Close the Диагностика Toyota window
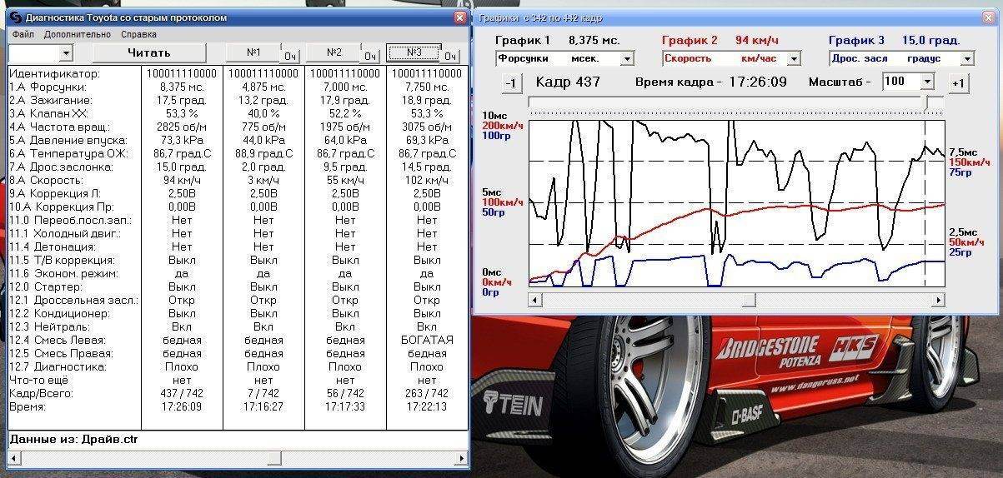This screenshot has height=478, width=1003. tap(460, 17)
